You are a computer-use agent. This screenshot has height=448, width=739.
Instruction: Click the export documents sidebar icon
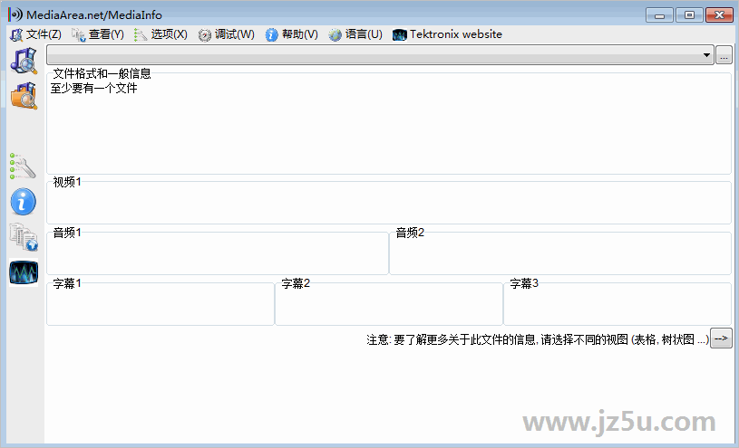pos(24,237)
